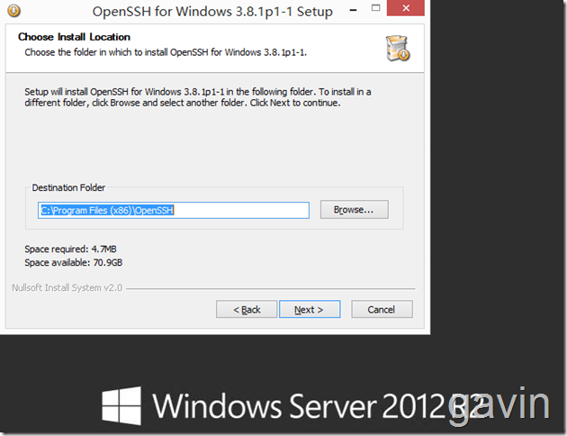Screen dimensions: 567x436
Task: Close the OpenSSH Setup window
Action: (406, 8)
